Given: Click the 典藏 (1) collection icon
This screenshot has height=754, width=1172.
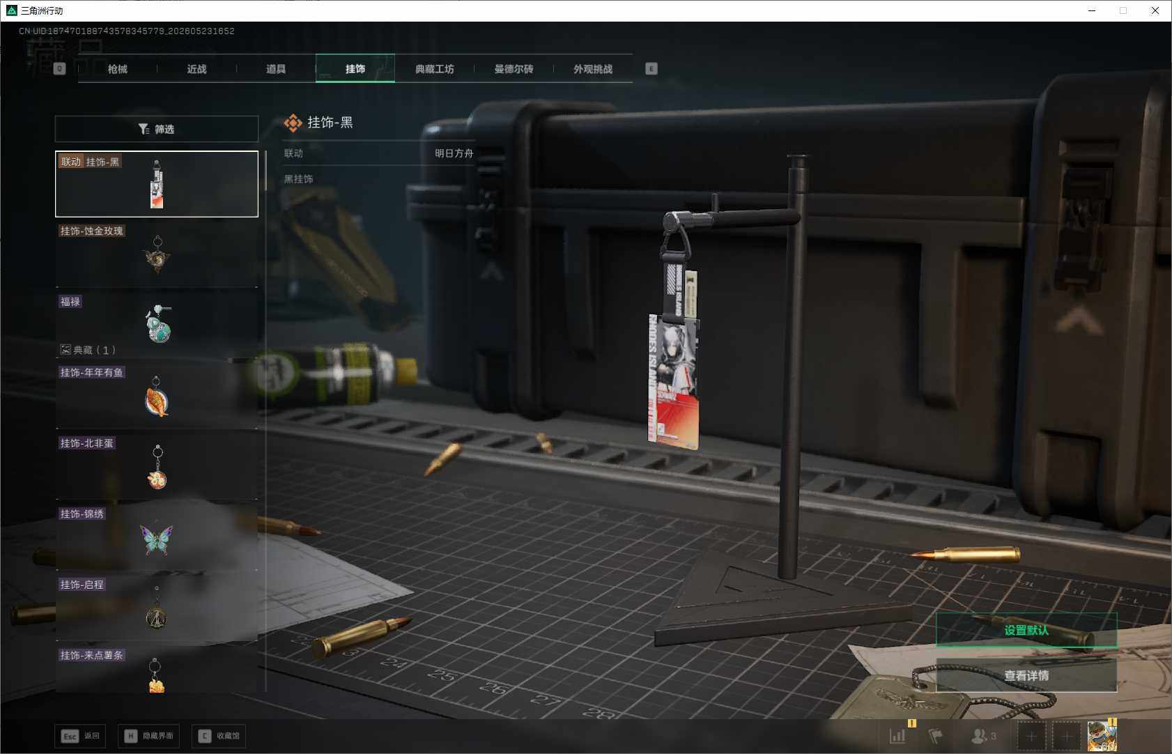Looking at the screenshot, I should [65, 350].
